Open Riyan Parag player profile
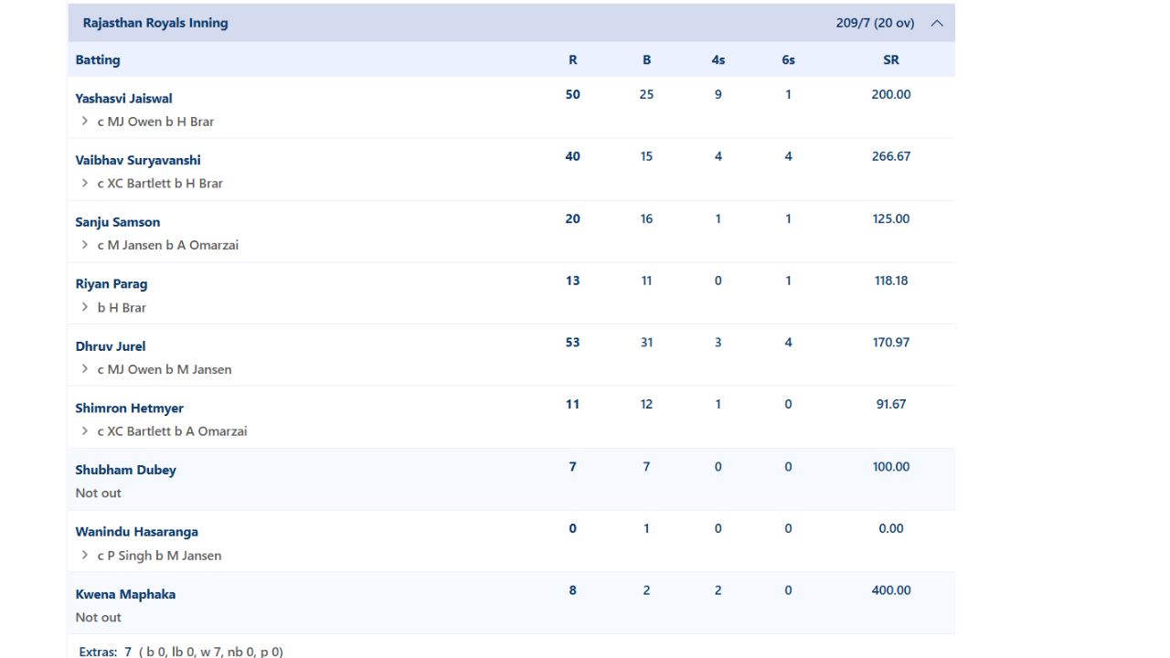The height and width of the screenshot is (658, 1170). coord(112,284)
